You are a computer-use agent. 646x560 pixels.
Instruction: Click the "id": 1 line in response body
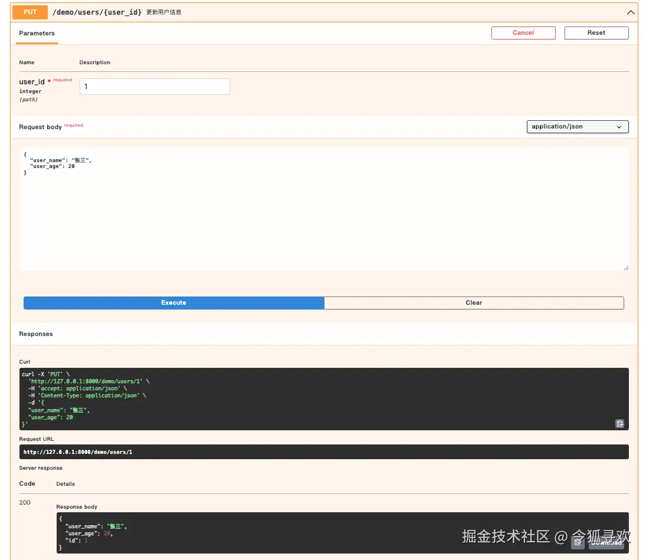click(76, 540)
